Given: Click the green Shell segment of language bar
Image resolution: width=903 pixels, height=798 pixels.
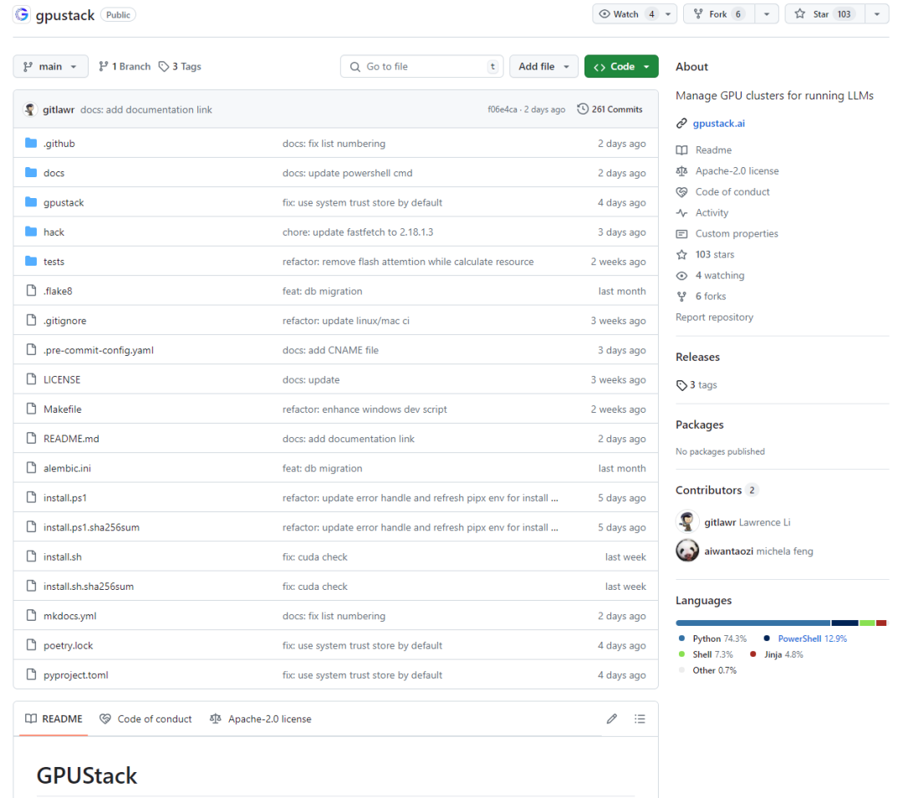Looking at the screenshot, I should point(867,623).
